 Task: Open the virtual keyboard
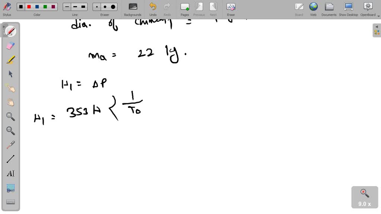click(x=10, y=202)
